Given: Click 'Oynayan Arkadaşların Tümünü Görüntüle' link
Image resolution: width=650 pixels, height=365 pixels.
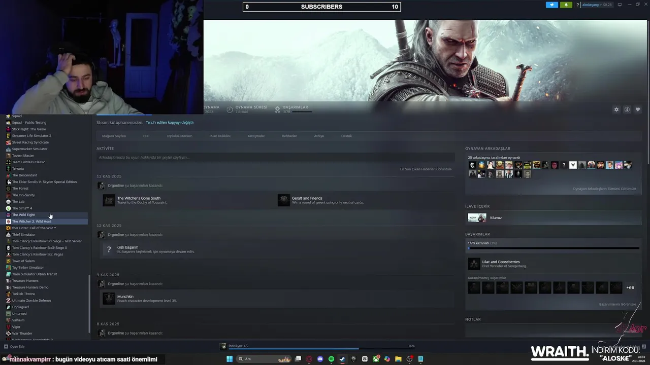Looking at the screenshot, I should 604,189.
